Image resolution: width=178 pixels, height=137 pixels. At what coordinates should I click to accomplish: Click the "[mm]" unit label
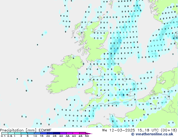coord(31,130)
